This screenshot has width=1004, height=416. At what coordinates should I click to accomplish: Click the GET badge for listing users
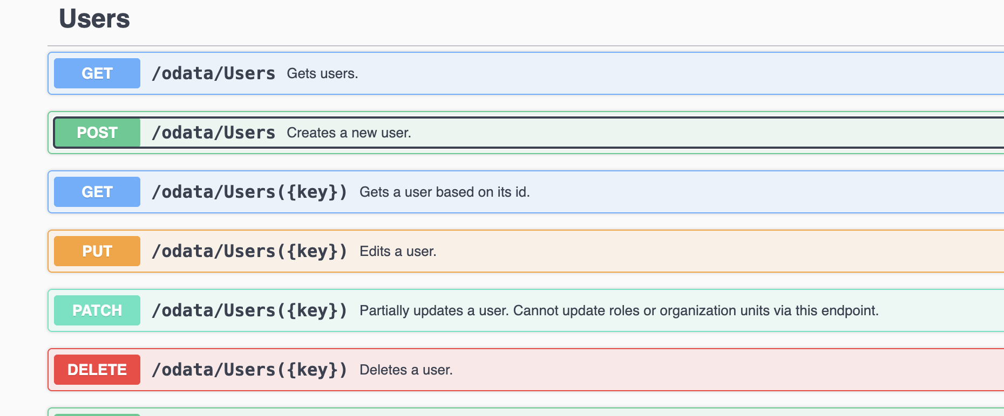point(97,73)
